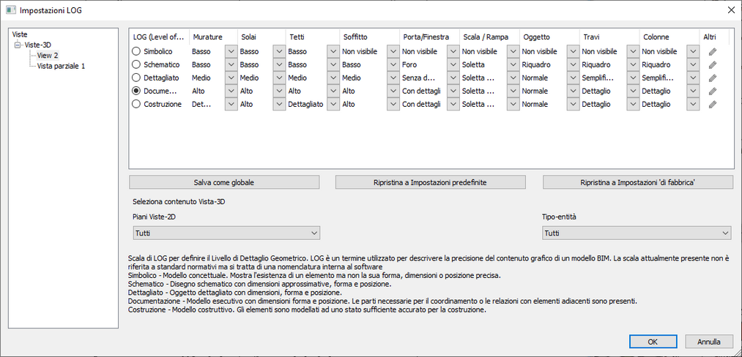Click the Altri column header
The image size is (742, 357).
pos(715,37)
